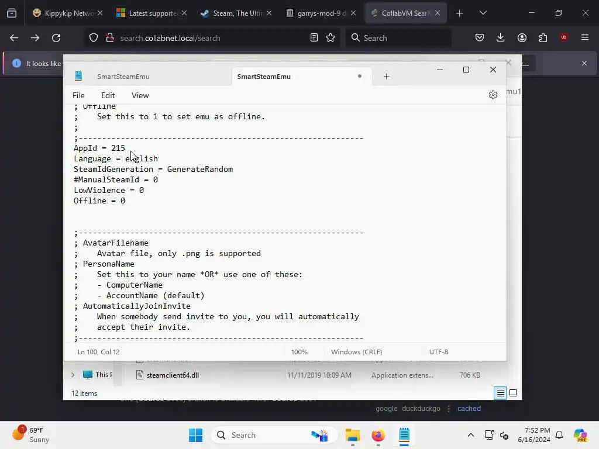Open the Notepad View menu
Image resolution: width=599 pixels, height=449 pixels.
pos(140,95)
